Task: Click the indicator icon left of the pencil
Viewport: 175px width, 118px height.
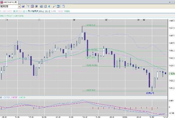Action: tap(41, 6)
